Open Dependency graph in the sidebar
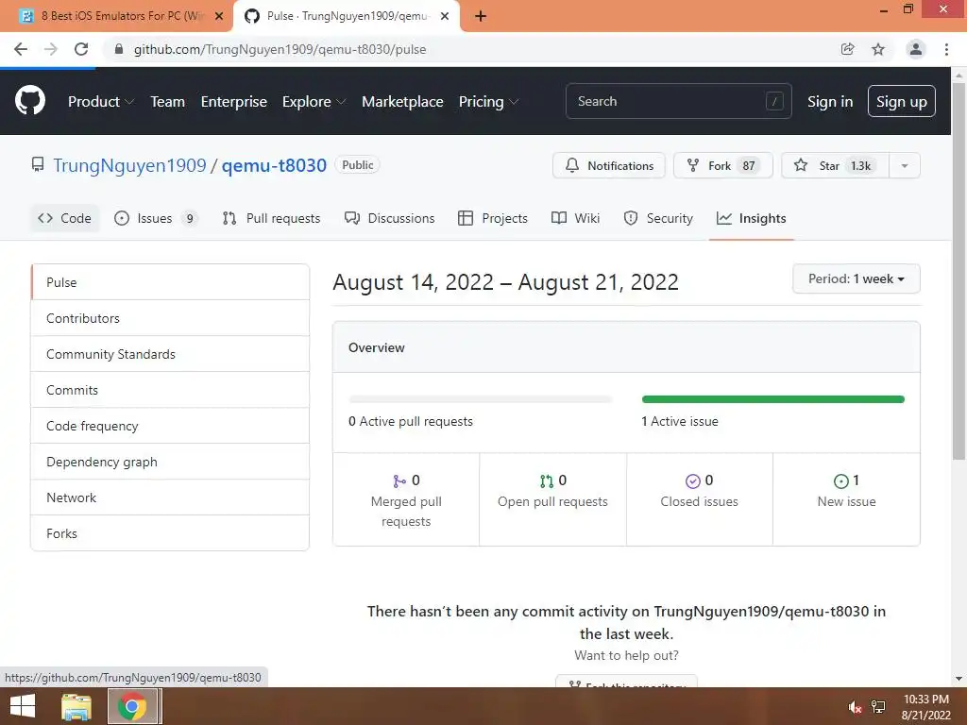967x725 pixels. click(170, 461)
